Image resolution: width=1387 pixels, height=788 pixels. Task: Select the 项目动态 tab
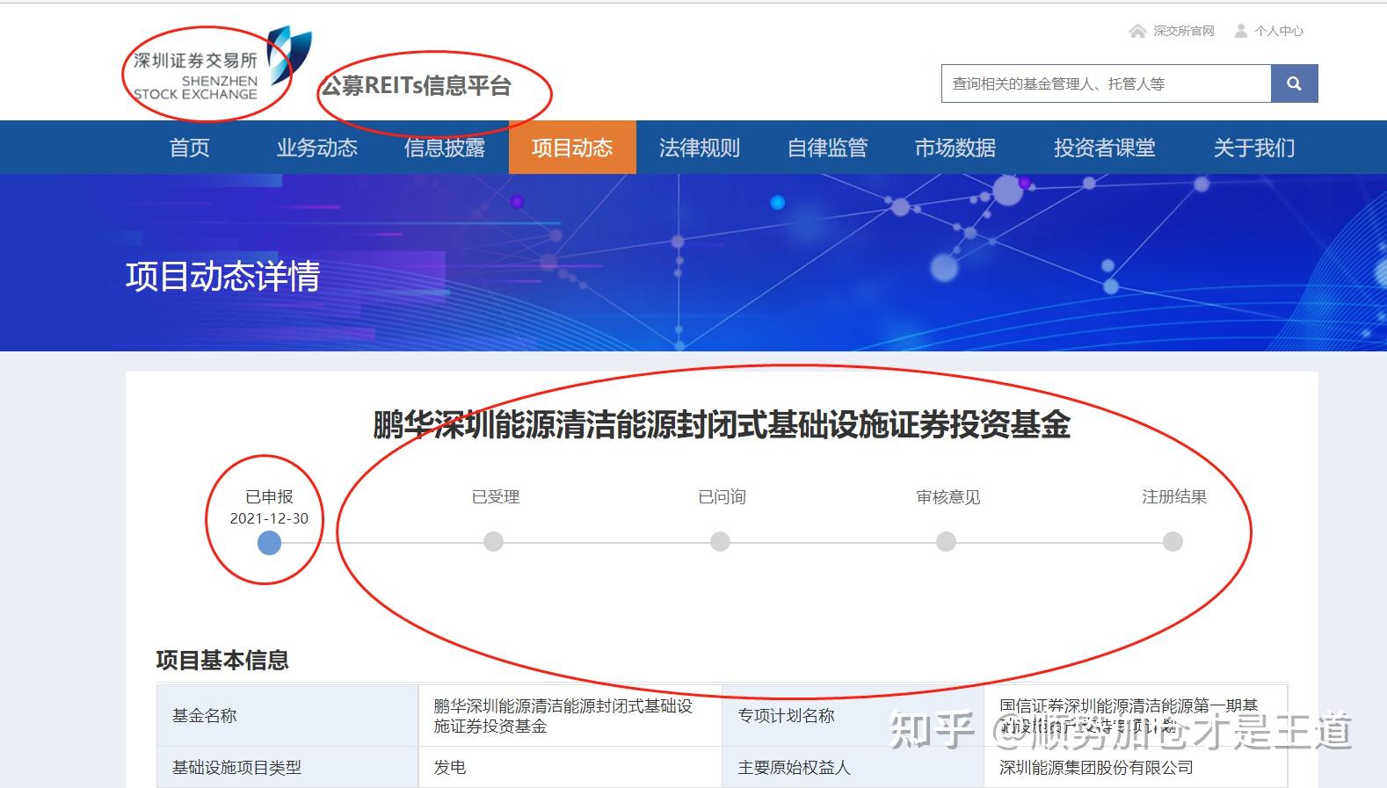pos(572,148)
